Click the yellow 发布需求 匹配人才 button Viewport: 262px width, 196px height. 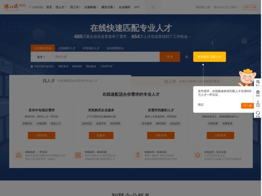(x=210, y=57)
